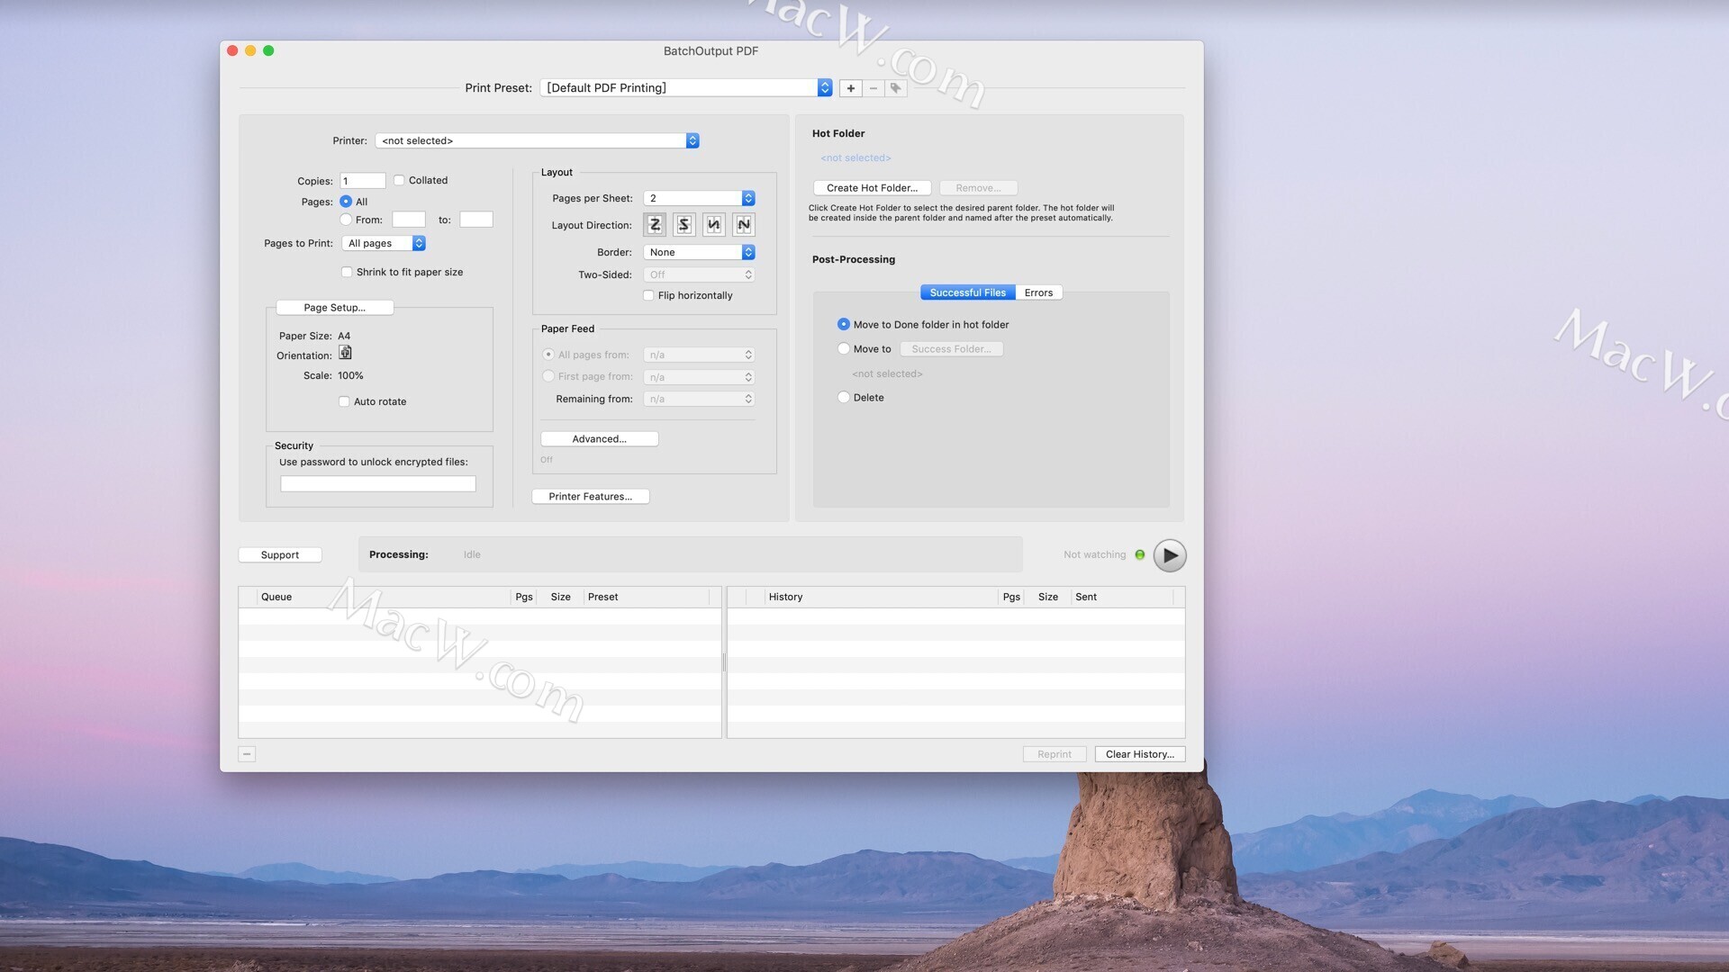Image resolution: width=1729 pixels, height=972 pixels.
Task: Choose the Delete post-processing option
Action: click(x=844, y=397)
